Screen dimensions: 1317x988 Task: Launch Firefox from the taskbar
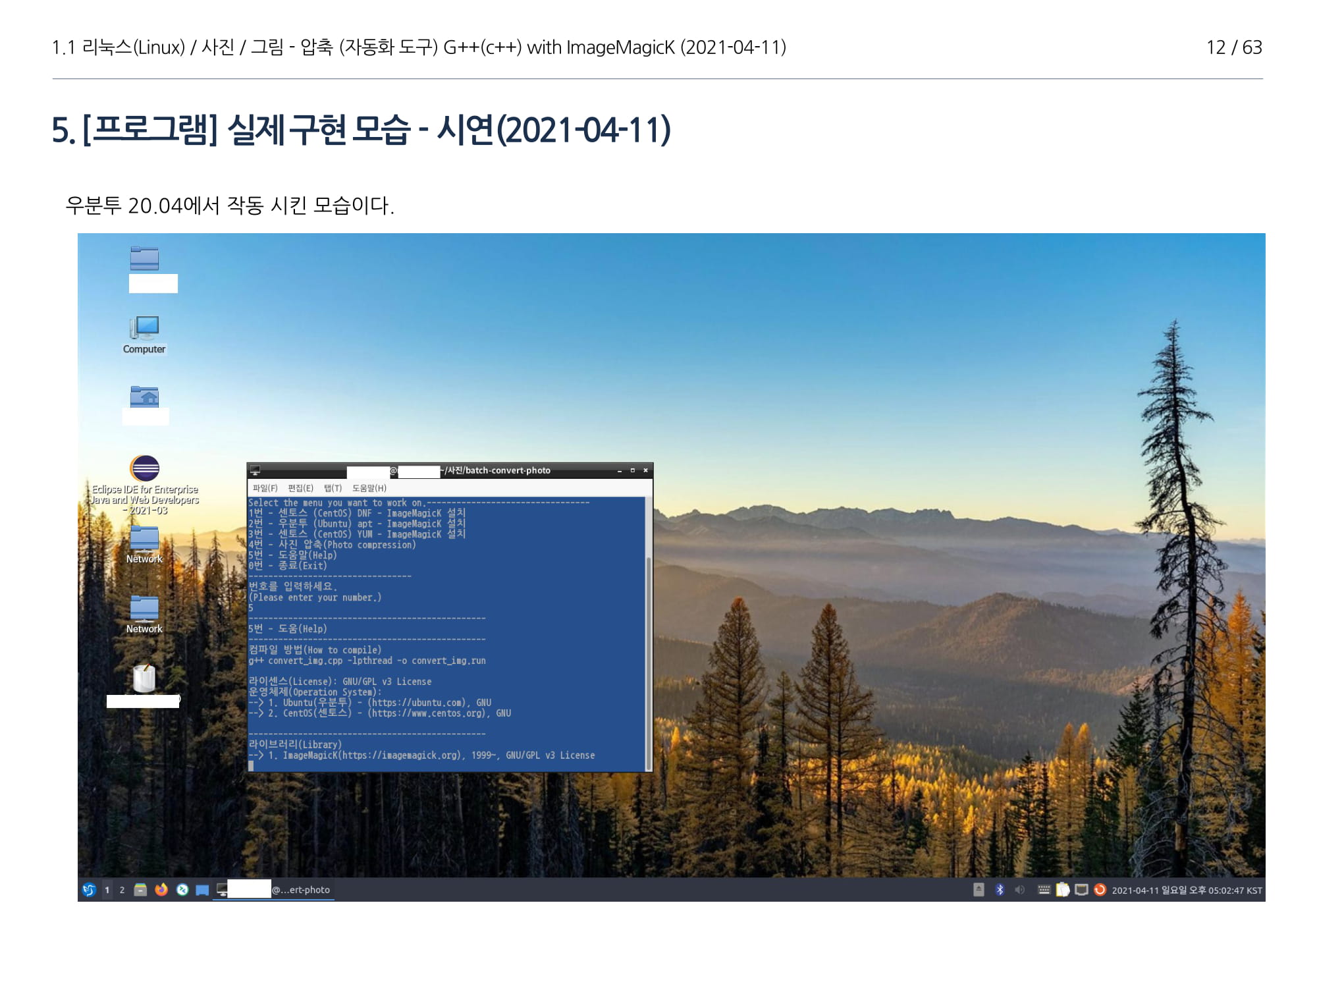tap(161, 890)
